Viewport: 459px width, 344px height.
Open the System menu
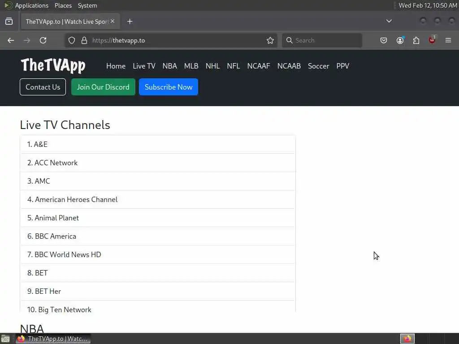pos(87,5)
